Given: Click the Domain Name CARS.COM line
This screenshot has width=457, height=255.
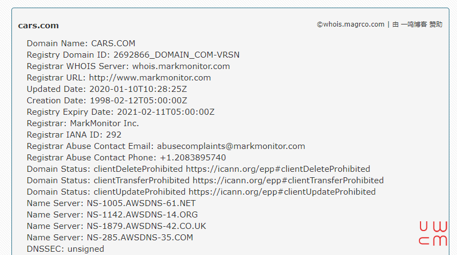Looking at the screenshot, I should (81, 43).
